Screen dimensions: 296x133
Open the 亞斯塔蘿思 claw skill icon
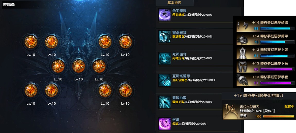165,80
